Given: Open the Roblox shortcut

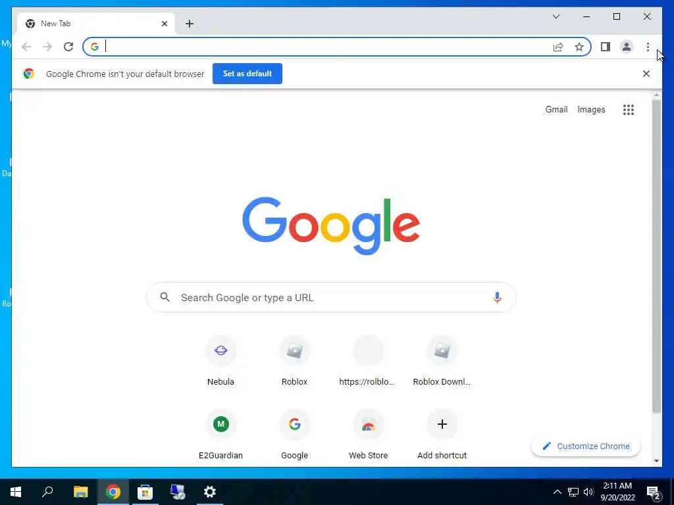Looking at the screenshot, I should 294,361.
